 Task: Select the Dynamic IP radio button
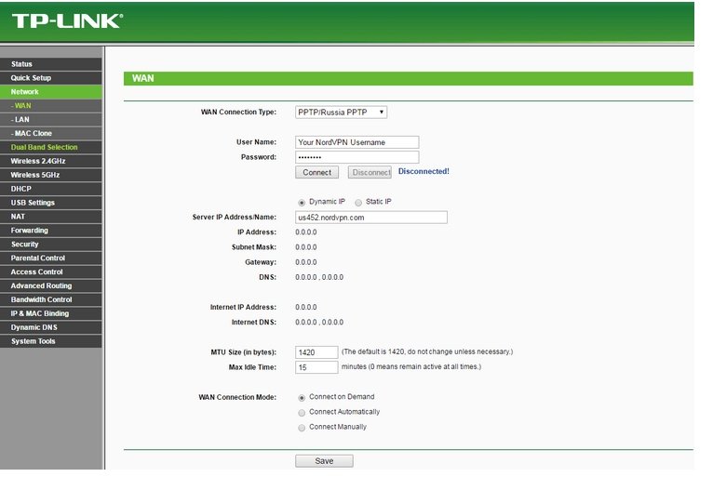[302, 203]
